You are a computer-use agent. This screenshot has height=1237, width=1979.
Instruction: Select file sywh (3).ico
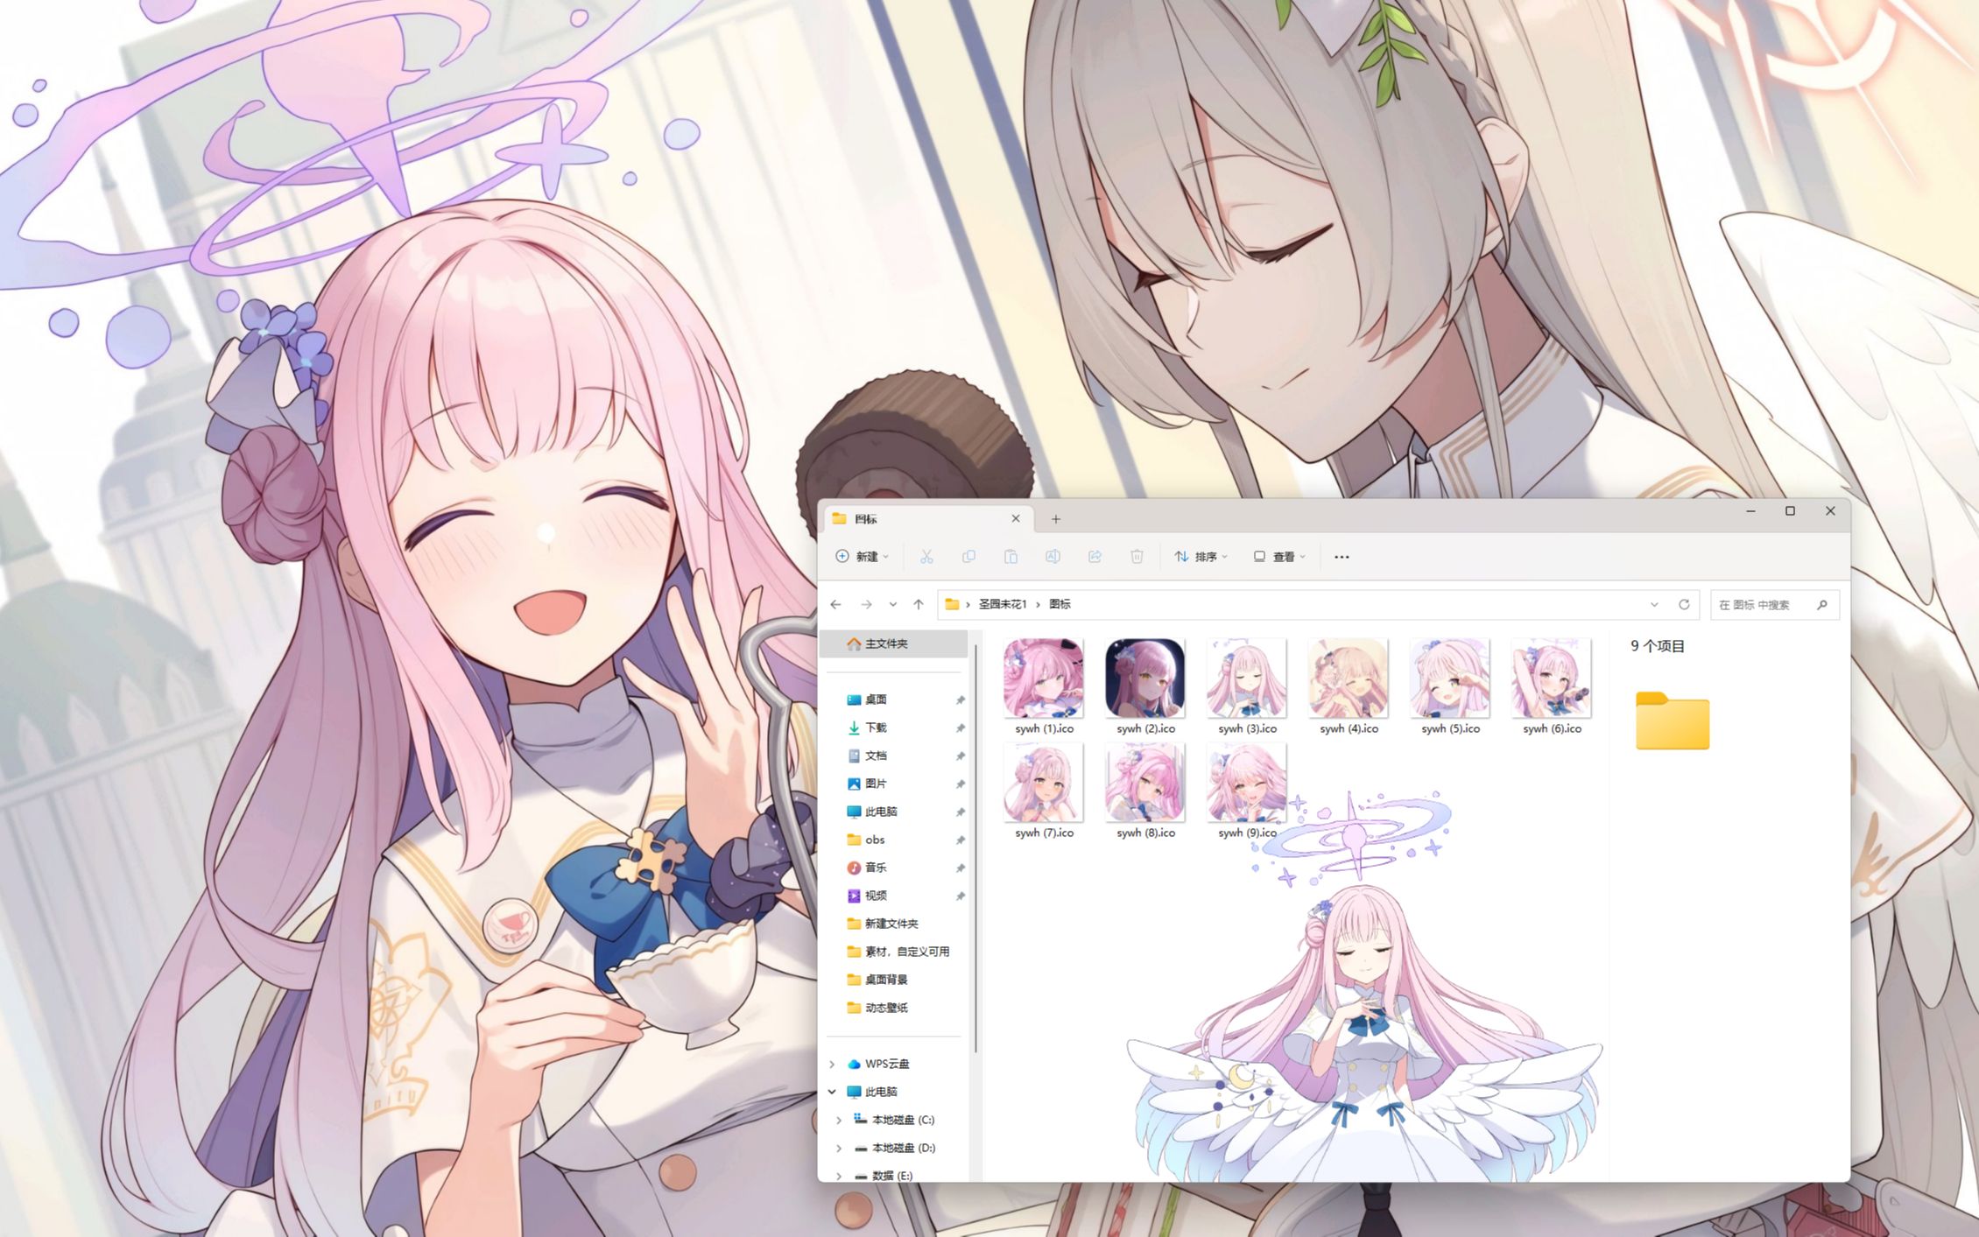(x=1247, y=686)
